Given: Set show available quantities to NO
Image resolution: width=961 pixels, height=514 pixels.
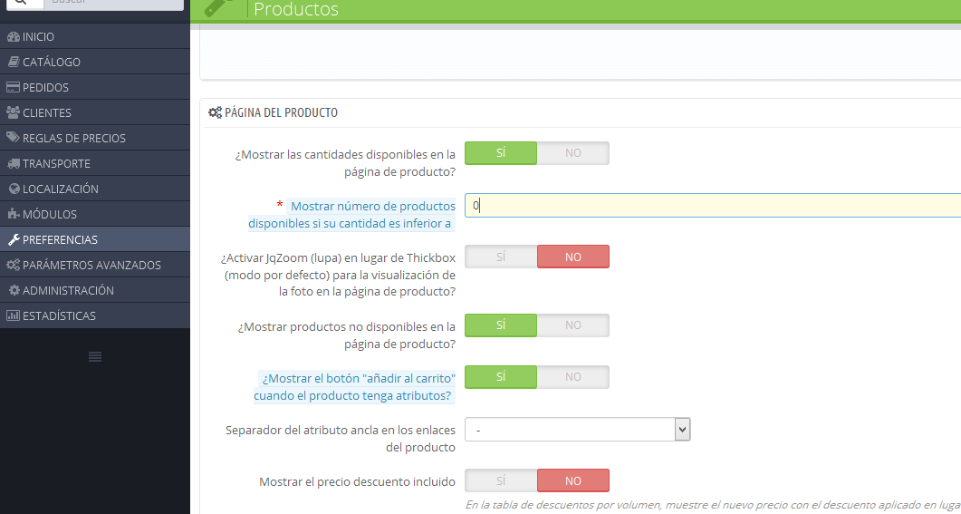Looking at the screenshot, I should tap(573, 153).
